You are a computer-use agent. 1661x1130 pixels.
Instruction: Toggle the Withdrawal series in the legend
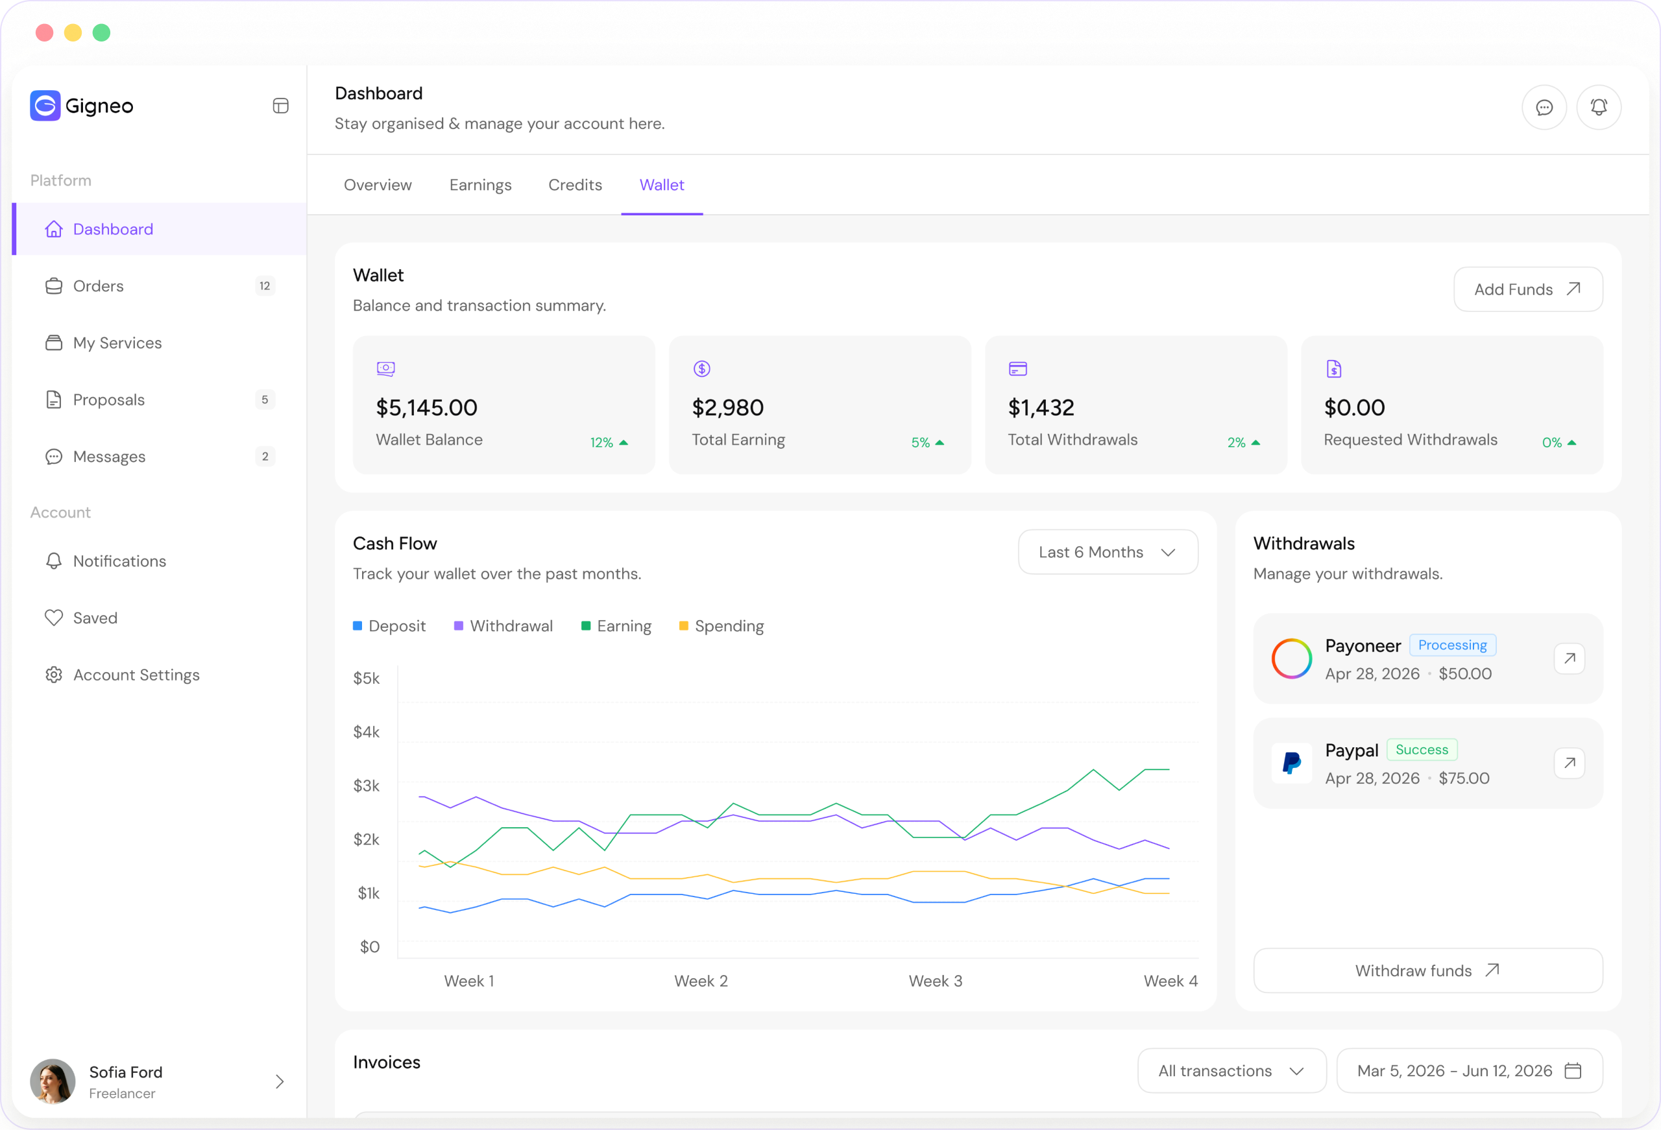[504, 626]
